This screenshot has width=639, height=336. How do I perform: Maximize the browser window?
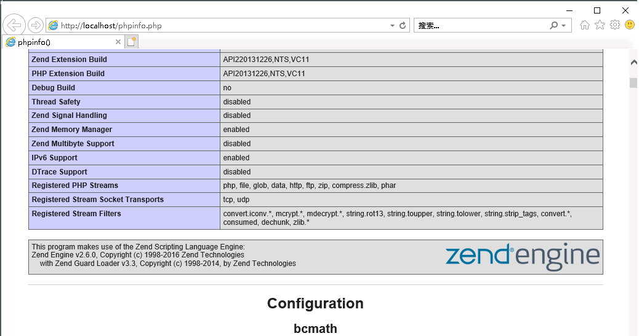pos(597,10)
